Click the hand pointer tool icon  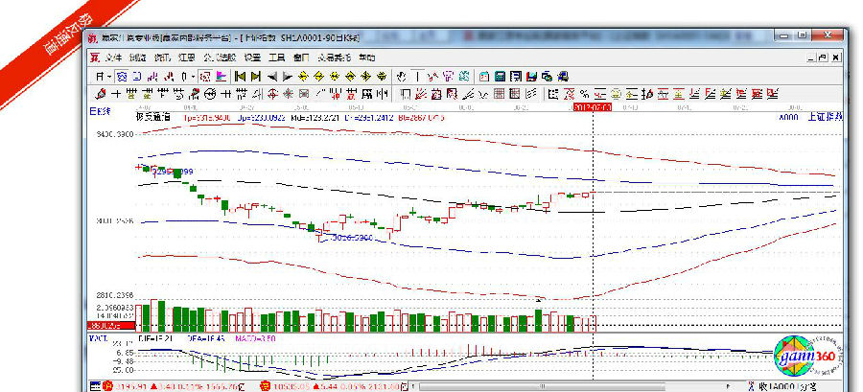[x=402, y=76]
